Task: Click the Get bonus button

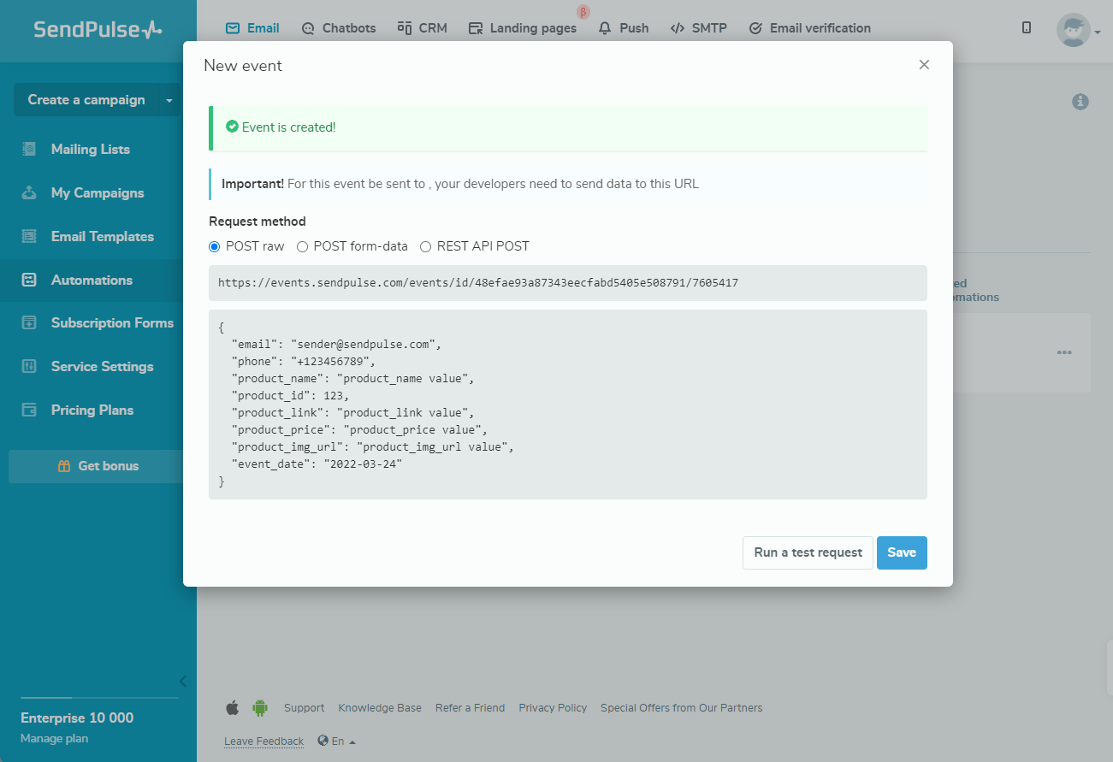Action: pos(97,467)
